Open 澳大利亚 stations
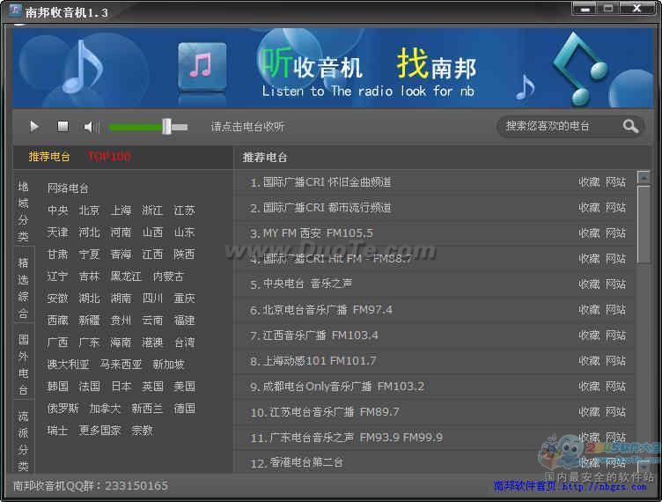662x502 pixels. 68,364
